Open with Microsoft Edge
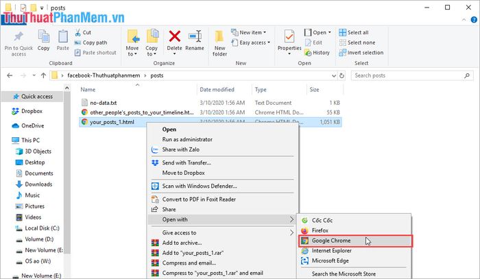This screenshot has height=279, width=480. tap(330, 260)
